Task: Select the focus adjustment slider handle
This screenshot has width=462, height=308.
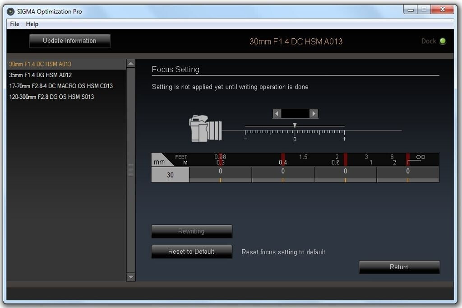Action: (x=295, y=126)
